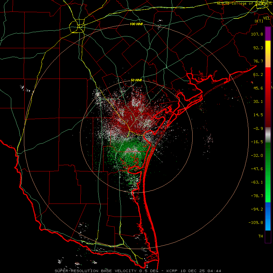Image resolution: width=273 pixels, height=273 pixels.
Task: Click the -32.0 legend value
Action: pyautogui.click(x=257, y=156)
